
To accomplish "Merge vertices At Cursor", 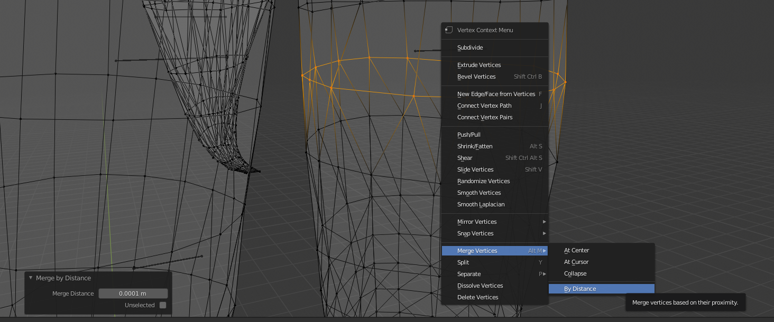I will [602, 262].
